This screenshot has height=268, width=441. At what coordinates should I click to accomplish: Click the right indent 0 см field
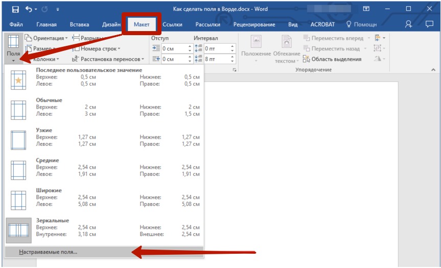point(174,59)
